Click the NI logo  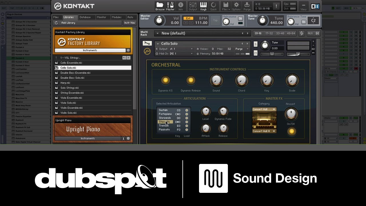pos(315,6)
